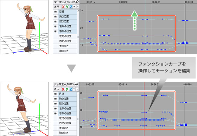Select 左足の位置 track in the upper list
The width and height of the screenshot is (197, 136).
(65, 36)
